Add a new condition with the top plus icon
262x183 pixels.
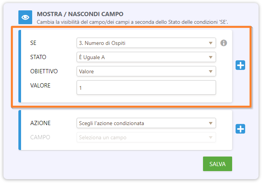[x=240, y=66]
